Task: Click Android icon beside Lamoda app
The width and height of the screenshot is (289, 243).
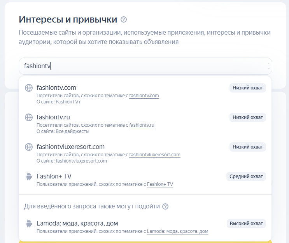Action: coord(29,224)
